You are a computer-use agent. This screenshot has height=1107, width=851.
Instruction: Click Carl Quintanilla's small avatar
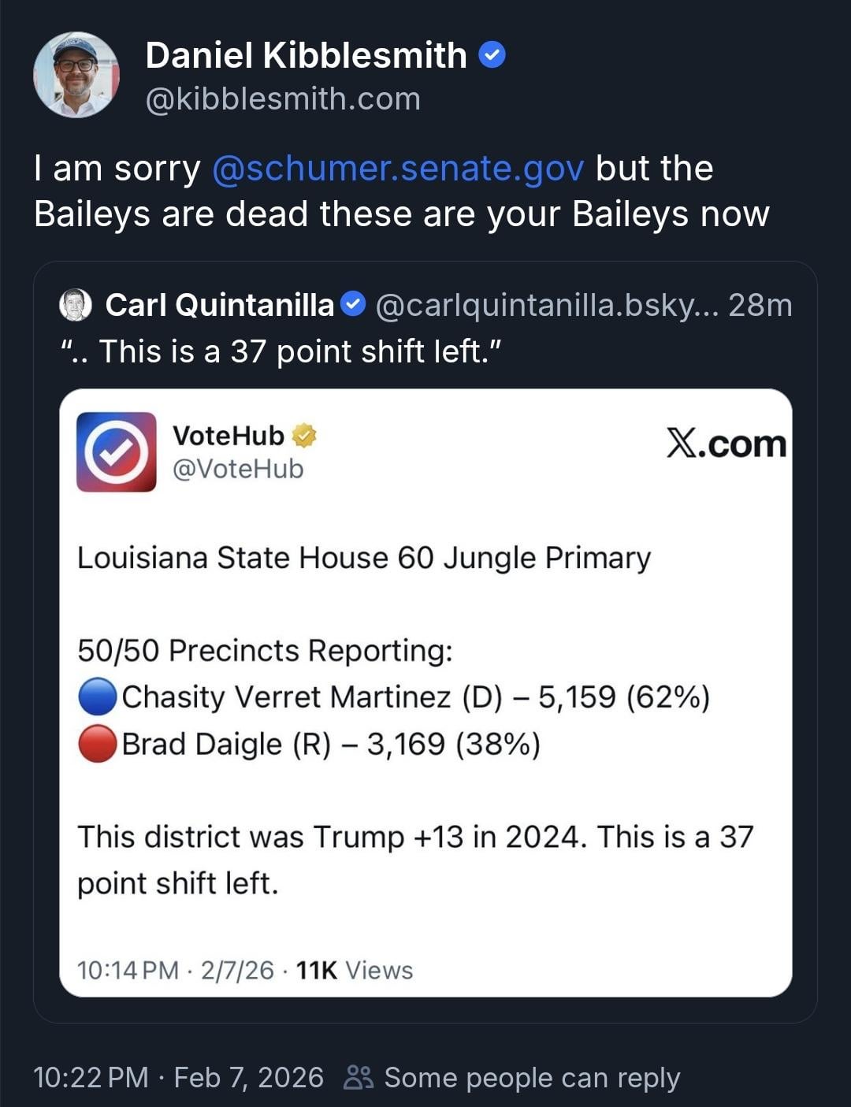pyautogui.click(x=76, y=305)
